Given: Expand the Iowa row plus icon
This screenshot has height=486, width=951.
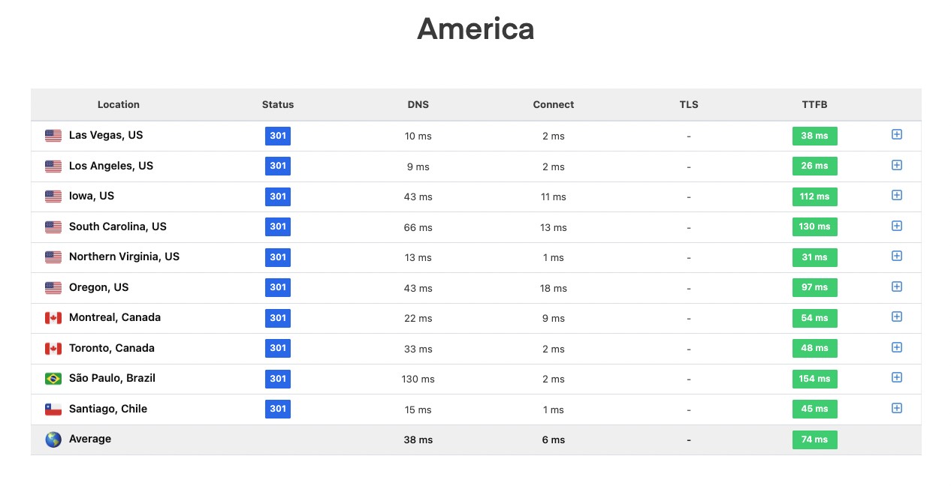Looking at the screenshot, I should coord(896,195).
